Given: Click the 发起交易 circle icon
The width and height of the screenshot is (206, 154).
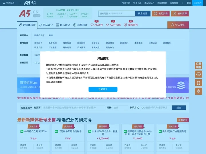Looking at the screenshot, I should click(x=156, y=13).
